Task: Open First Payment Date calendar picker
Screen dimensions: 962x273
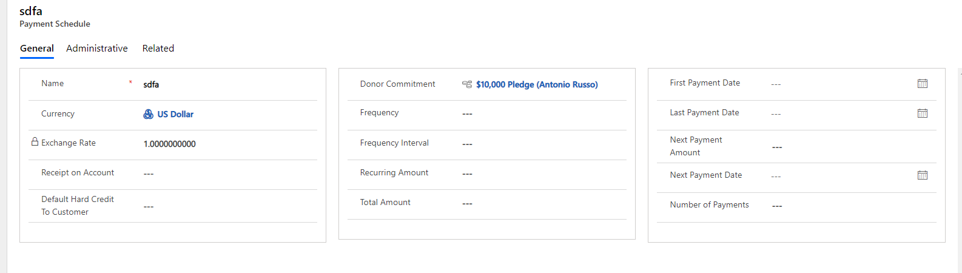Action: click(922, 84)
